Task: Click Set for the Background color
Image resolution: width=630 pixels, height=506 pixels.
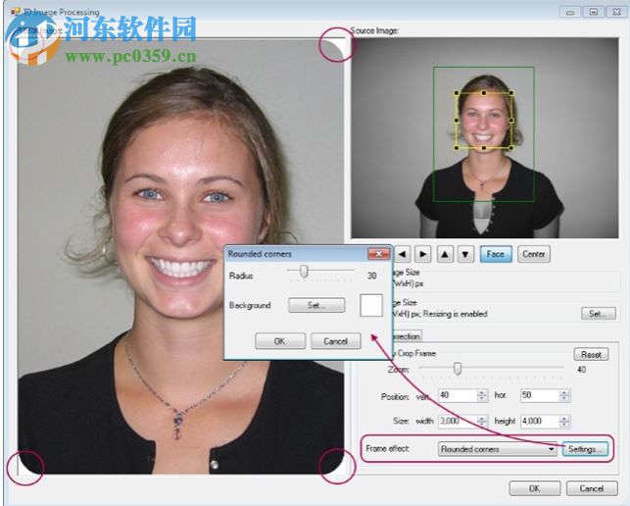Action: pos(316,305)
